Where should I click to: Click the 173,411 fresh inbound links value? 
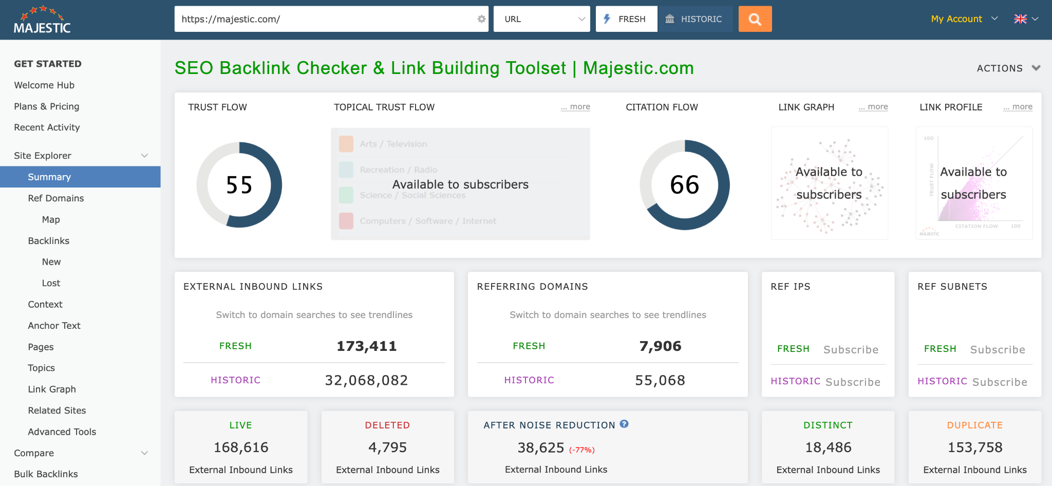[x=366, y=346]
